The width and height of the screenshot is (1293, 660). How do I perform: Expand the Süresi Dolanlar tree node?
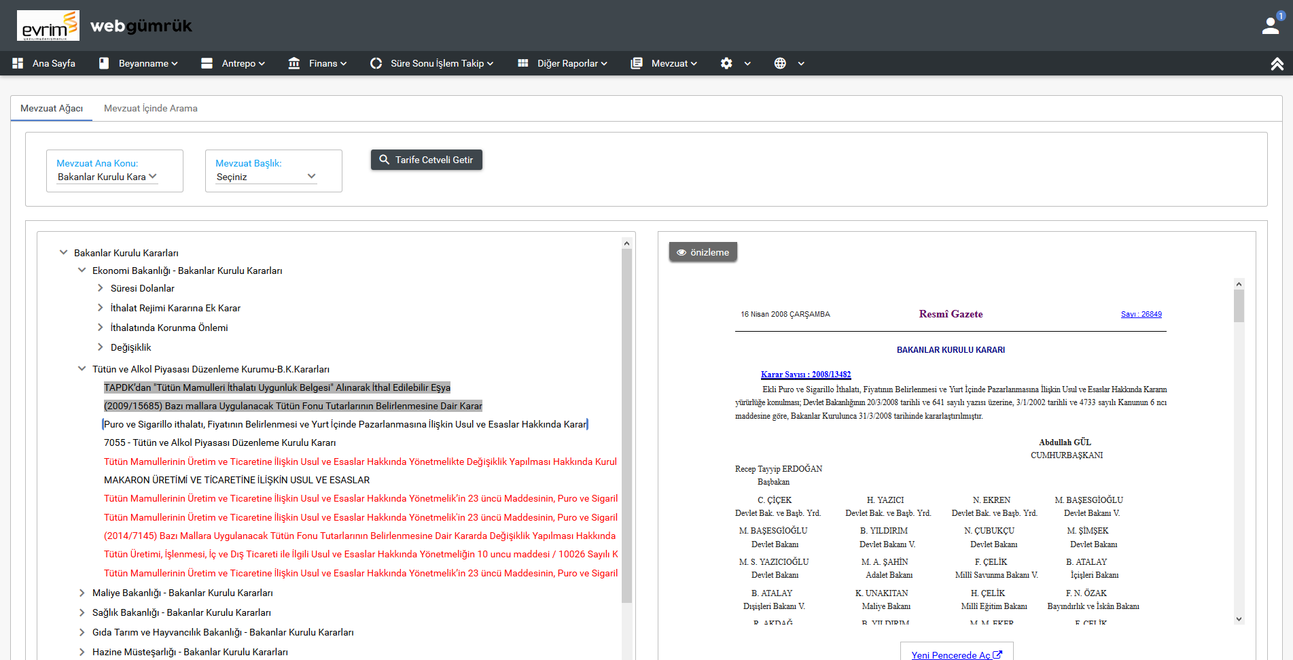[x=101, y=288]
